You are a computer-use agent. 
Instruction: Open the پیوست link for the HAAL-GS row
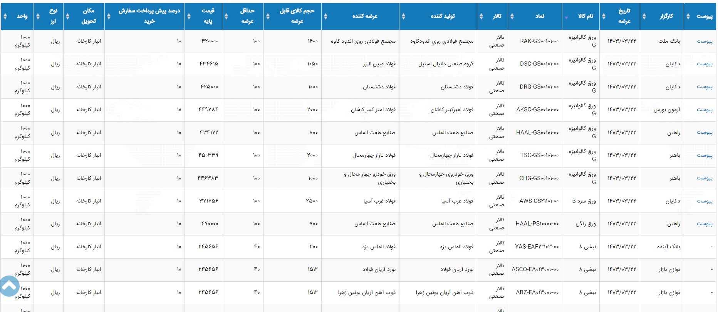click(704, 133)
